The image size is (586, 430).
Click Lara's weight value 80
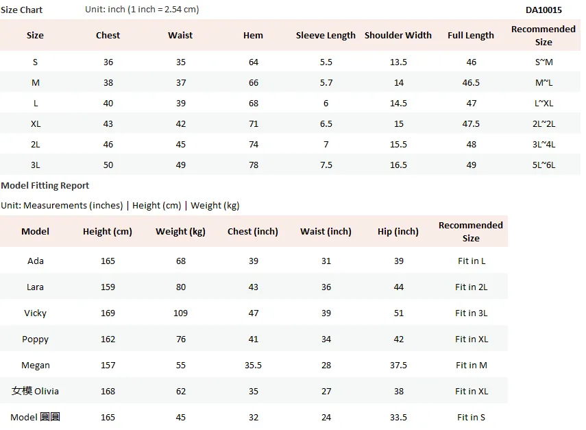[x=181, y=287]
